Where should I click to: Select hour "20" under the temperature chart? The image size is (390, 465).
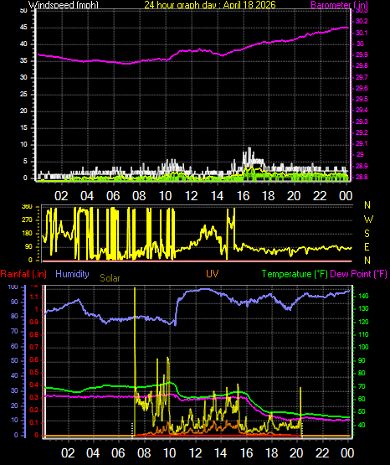click(x=296, y=453)
